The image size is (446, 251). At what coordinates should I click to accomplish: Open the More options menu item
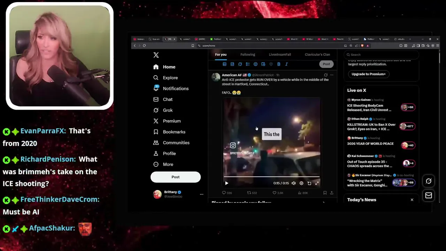(x=163, y=164)
